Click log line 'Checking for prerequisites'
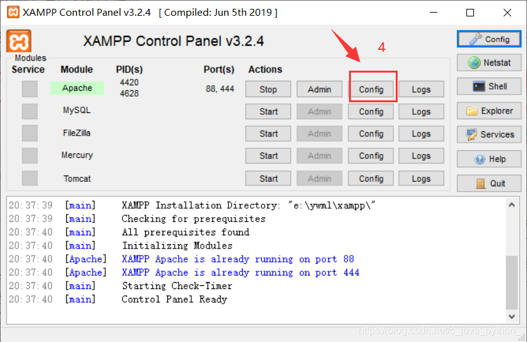 point(194,219)
